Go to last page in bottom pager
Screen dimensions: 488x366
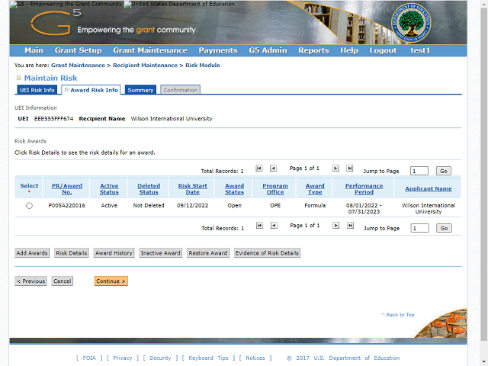[x=351, y=226]
